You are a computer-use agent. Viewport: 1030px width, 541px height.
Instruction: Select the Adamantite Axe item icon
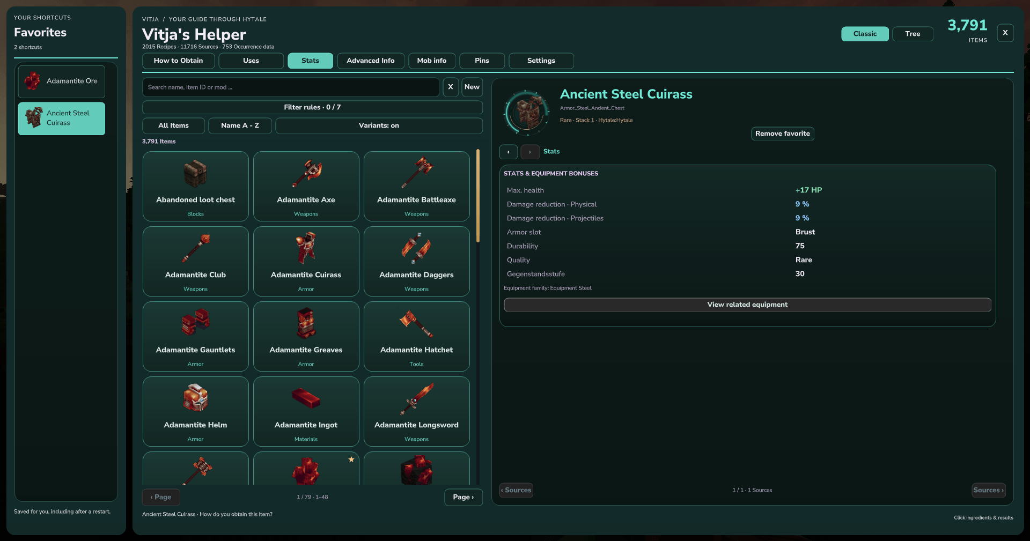306,173
